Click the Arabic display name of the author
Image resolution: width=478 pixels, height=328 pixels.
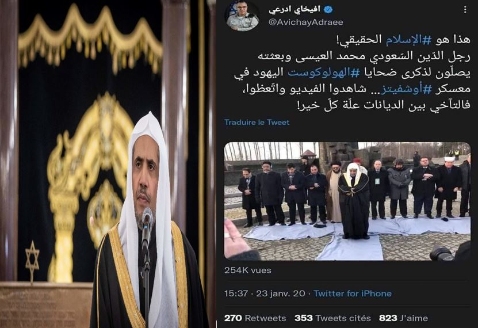click(x=295, y=9)
